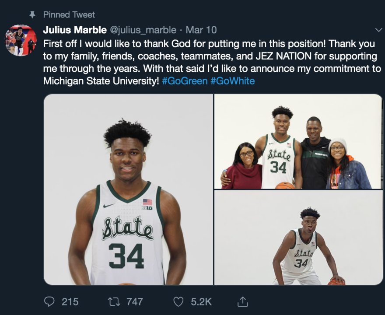Like the tweet with the heart icon
This screenshot has width=385, height=315.
[178, 301]
